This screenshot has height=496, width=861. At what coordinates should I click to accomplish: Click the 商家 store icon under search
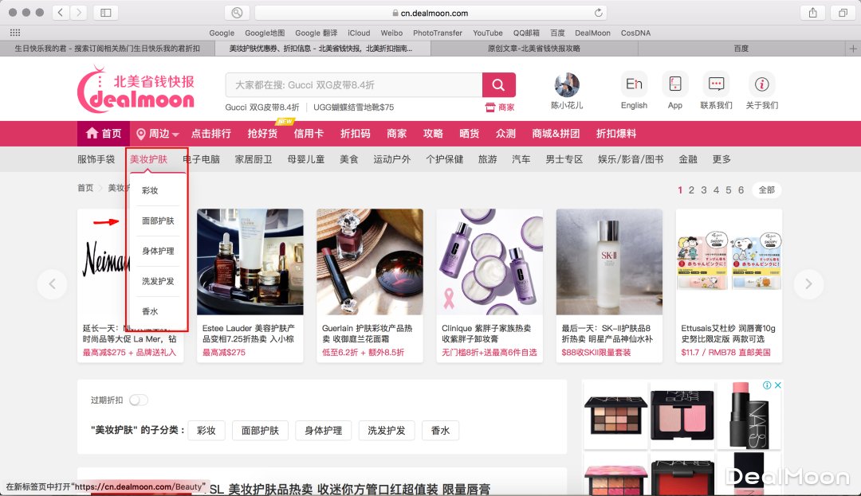tap(500, 107)
